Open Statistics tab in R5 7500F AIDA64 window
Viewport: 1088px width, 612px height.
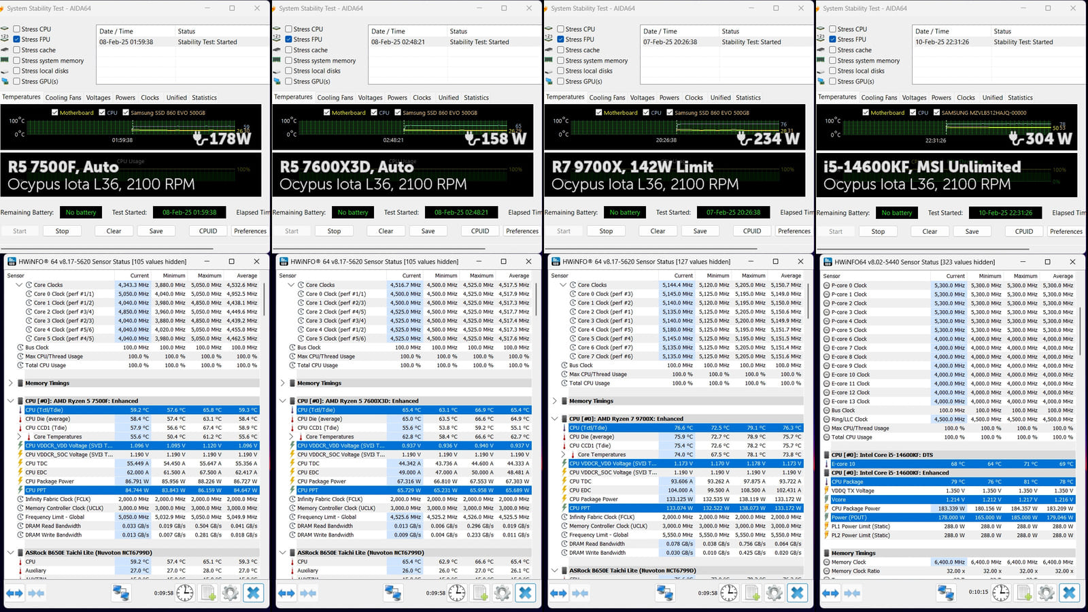coord(204,98)
